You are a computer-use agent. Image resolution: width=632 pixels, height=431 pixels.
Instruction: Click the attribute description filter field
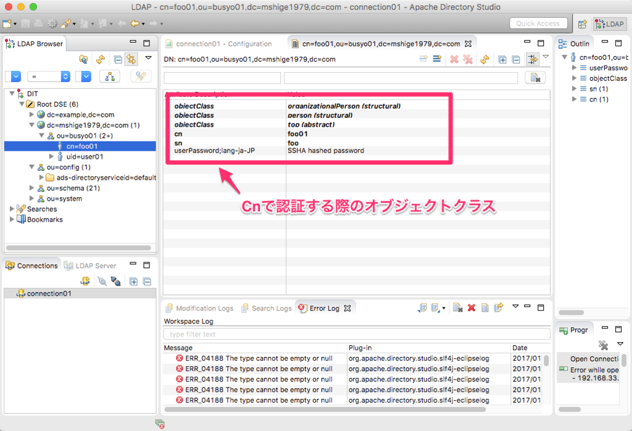tap(222, 78)
